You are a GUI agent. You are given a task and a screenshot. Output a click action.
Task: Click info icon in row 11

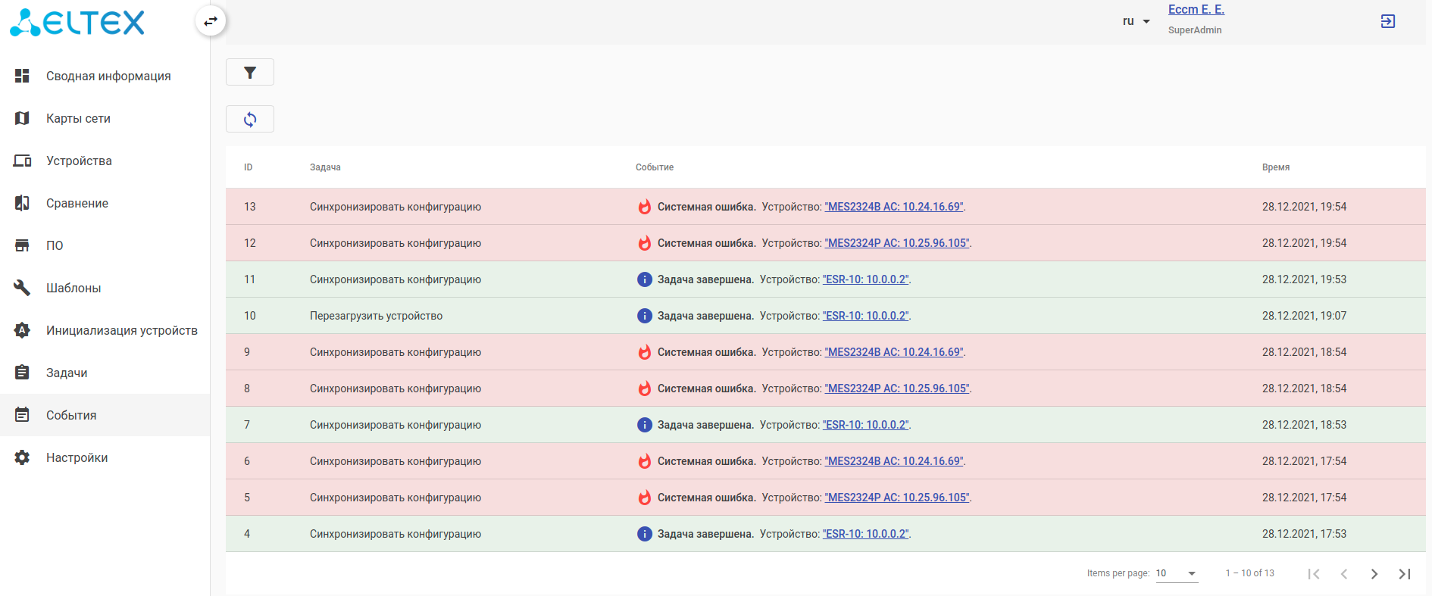[645, 279]
